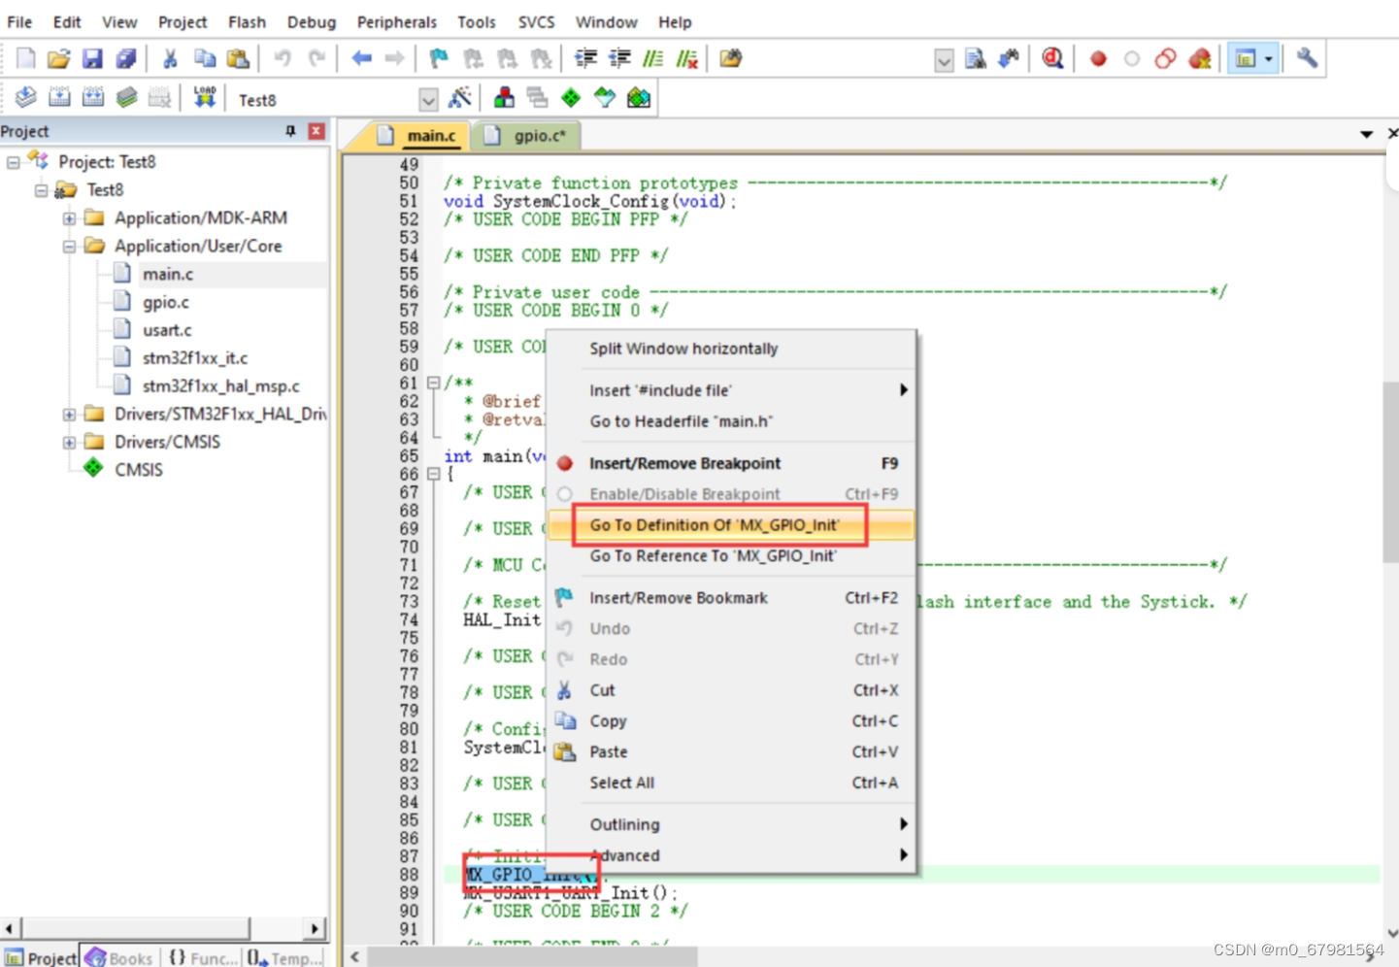The width and height of the screenshot is (1399, 967).
Task: Translate current file toolbar icon
Action: [26, 97]
